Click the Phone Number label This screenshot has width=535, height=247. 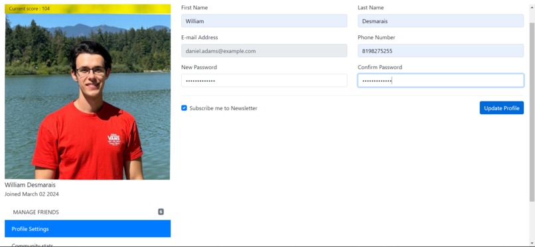point(376,37)
